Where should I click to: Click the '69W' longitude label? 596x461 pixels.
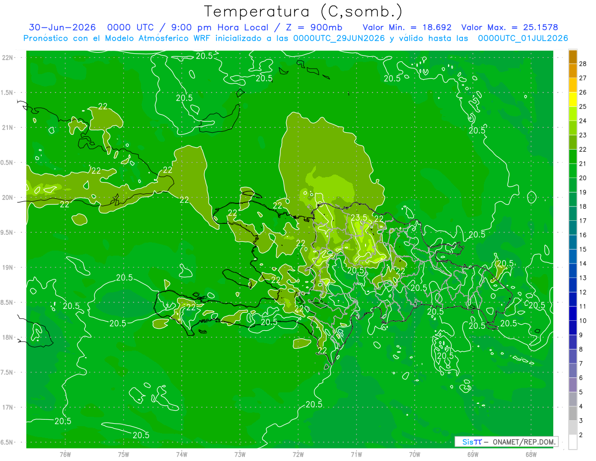(473, 455)
